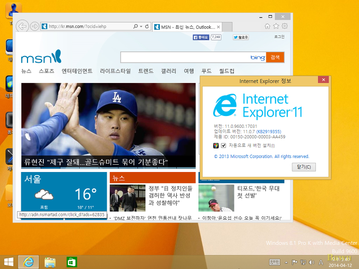Click the 서울 weather tile title

(x=33, y=179)
